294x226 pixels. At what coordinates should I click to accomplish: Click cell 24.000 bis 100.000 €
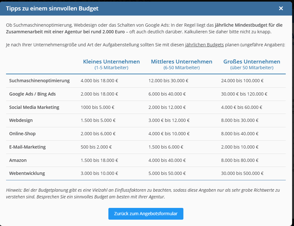tap(242, 81)
